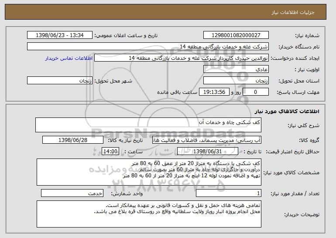Select the remaining time field 19:13:56
The height and width of the screenshot is (238, 336).
click(x=214, y=92)
